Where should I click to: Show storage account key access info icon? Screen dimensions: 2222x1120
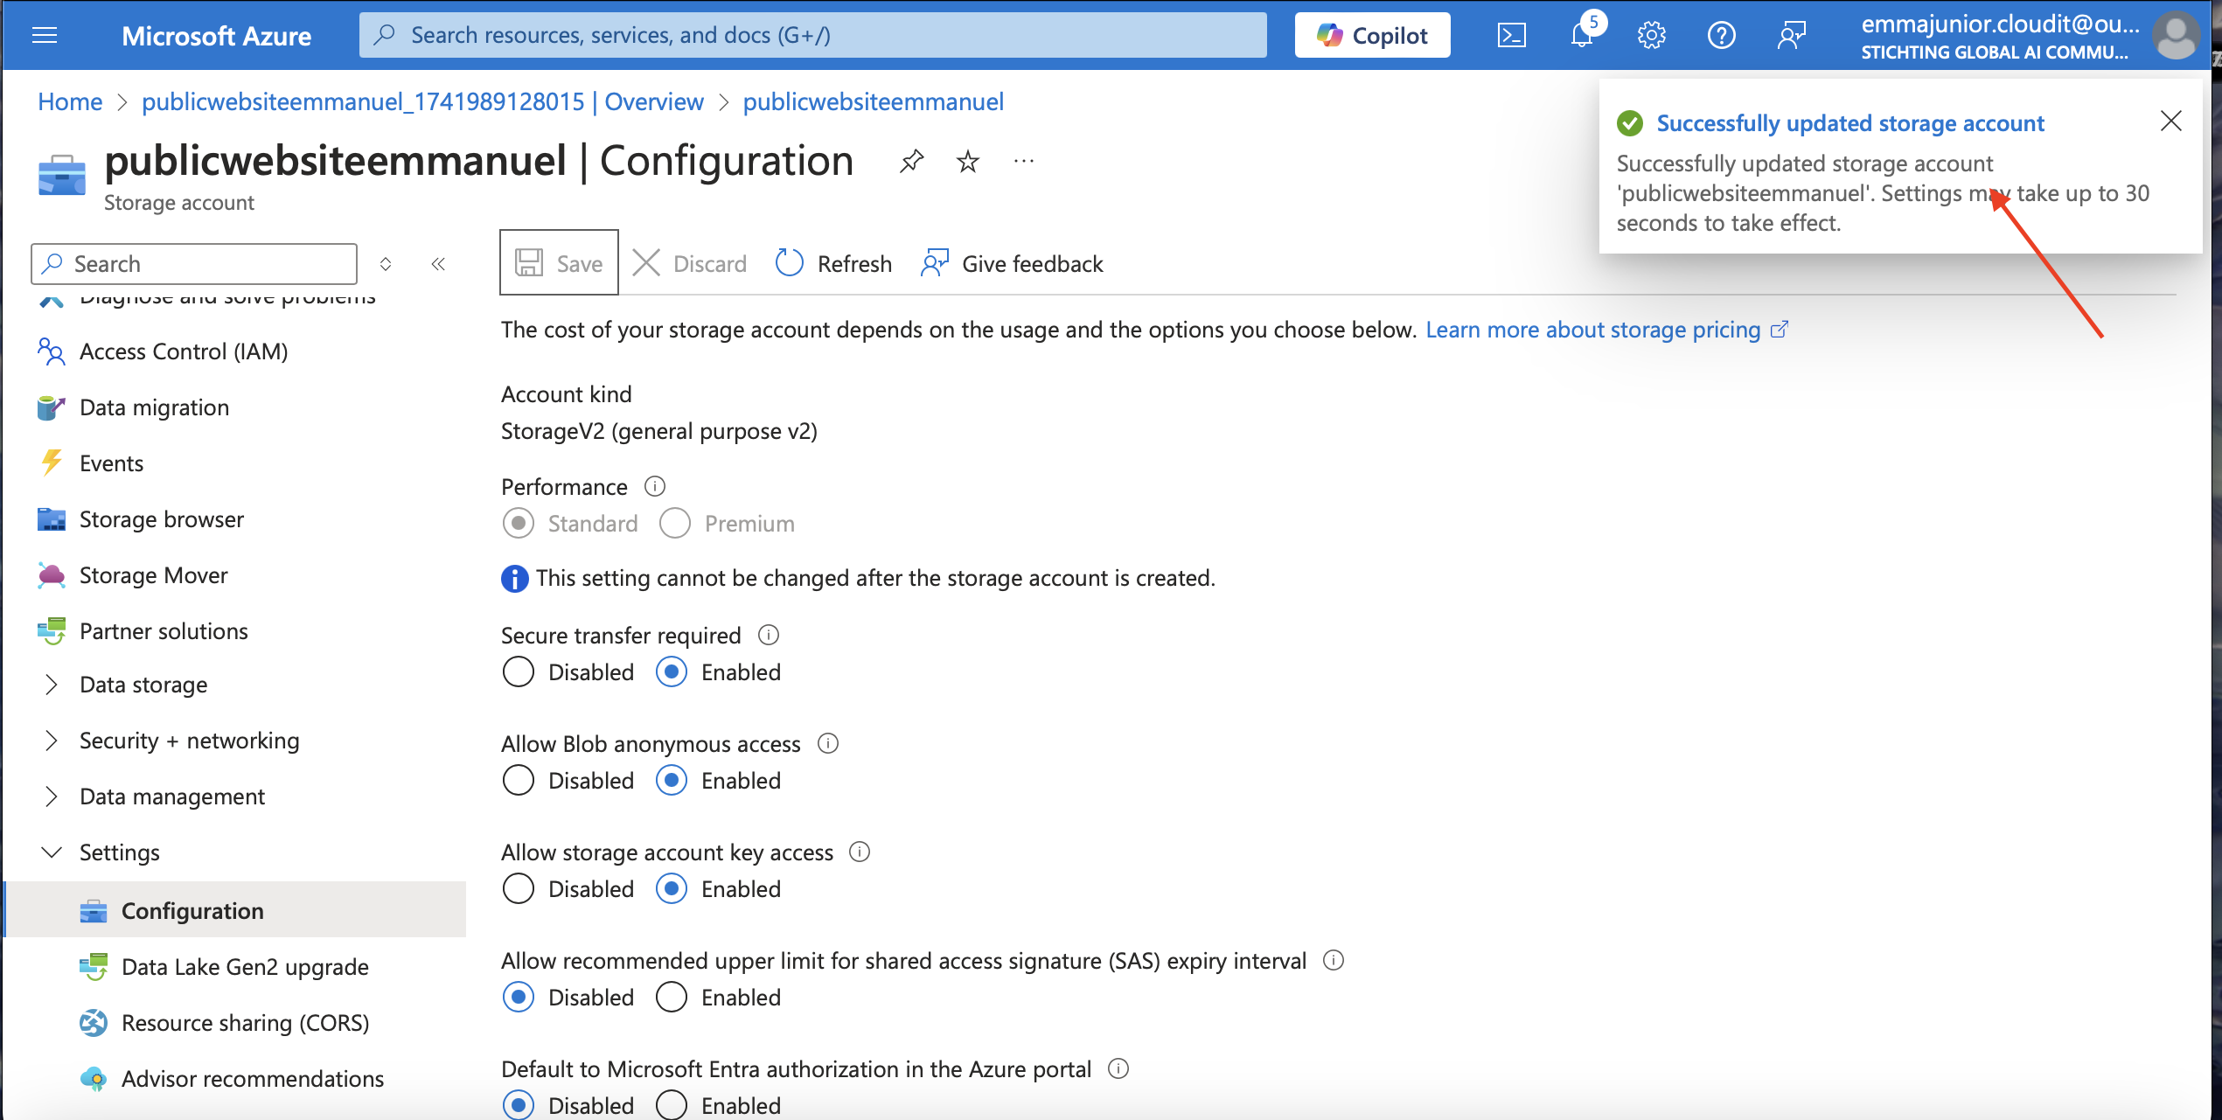pyautogui.click(x=860, y=852)
